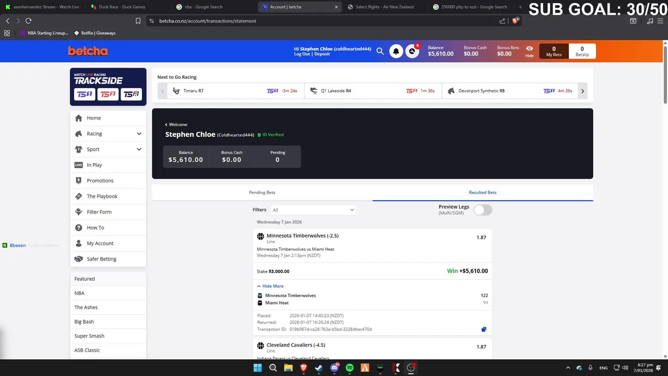668x376 pixels.
Task: Select Big Bash under Featured
Action: 108,322
